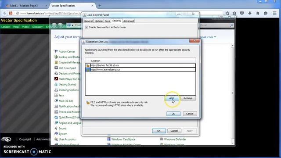281x158 pixels.
Task: Open Notification Area Icons icon
Action: tap(56, 106)
